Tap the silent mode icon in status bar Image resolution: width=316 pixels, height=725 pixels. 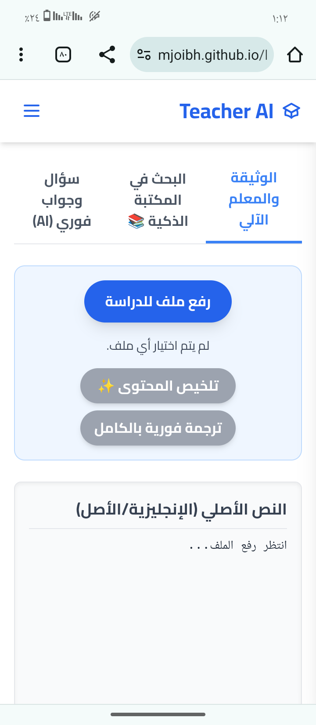(94, 16)
